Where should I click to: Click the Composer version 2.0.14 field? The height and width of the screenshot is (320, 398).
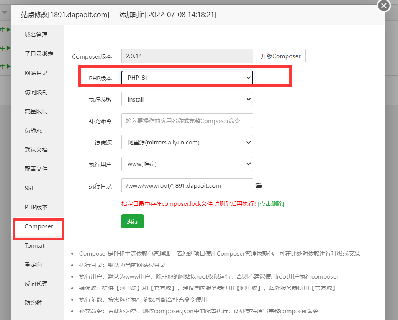tap(187, 56)
